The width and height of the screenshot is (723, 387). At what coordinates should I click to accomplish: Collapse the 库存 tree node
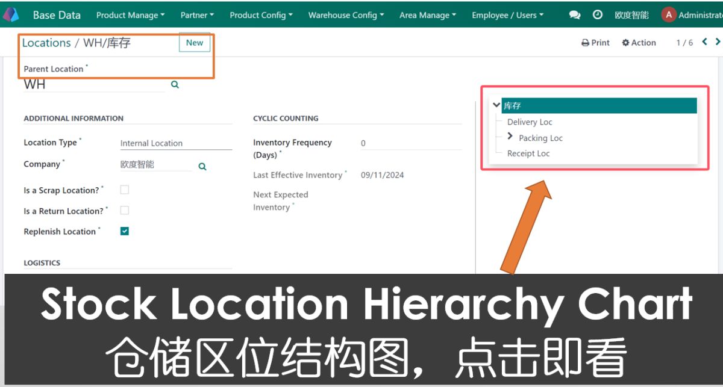point(496,105)
